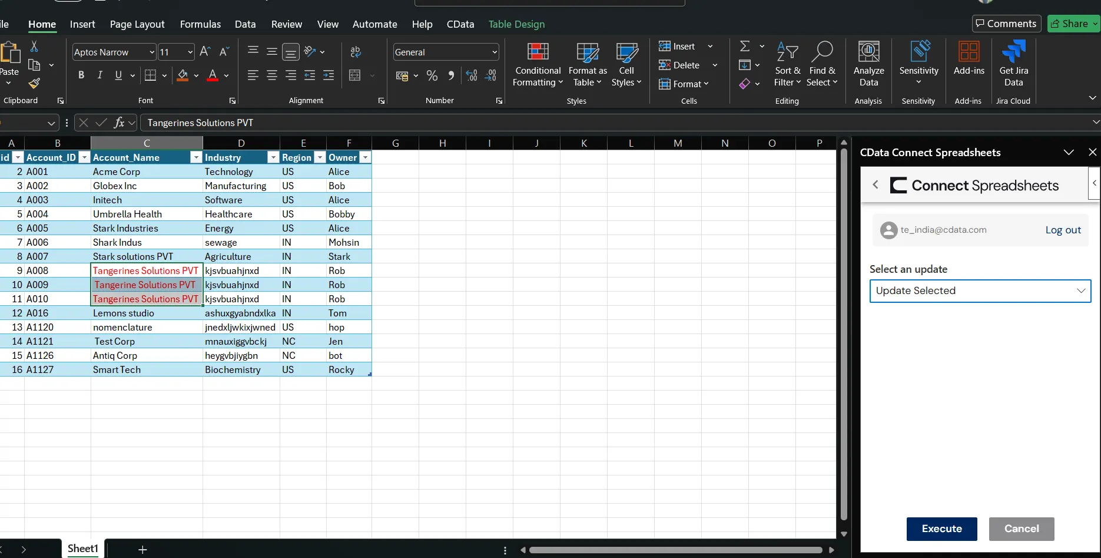Click the Execute button
Screen dimensions: 1101x558
941,529
